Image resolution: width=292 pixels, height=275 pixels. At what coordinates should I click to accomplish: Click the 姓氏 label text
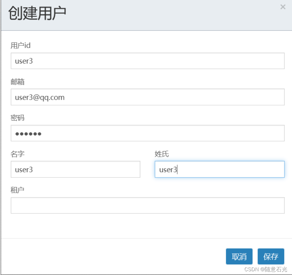pos(161,154)
